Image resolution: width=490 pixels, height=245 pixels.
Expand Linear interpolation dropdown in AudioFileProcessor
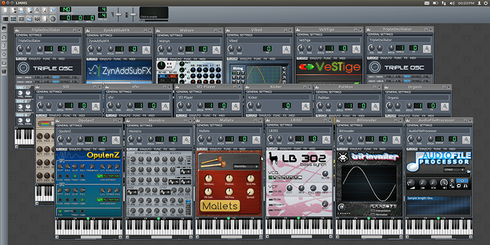(454, 170)
